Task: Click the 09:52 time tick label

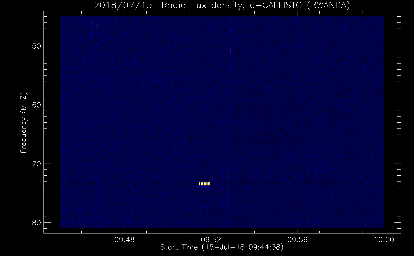Action: pyautogui.click(x=211, y=240)
